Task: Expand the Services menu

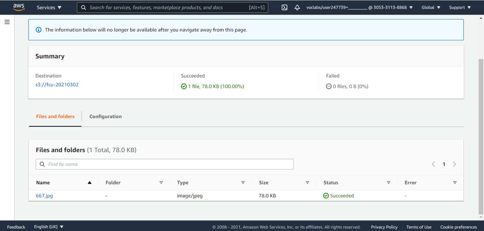Action: click(49, 7)
